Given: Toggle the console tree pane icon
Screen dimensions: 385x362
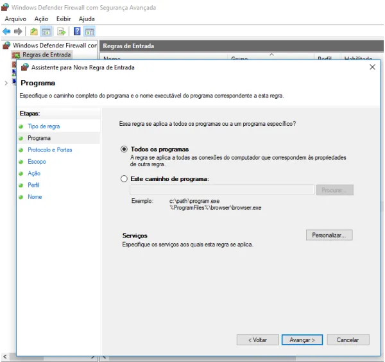Looking at the screenshot, I should coord(46,31).
